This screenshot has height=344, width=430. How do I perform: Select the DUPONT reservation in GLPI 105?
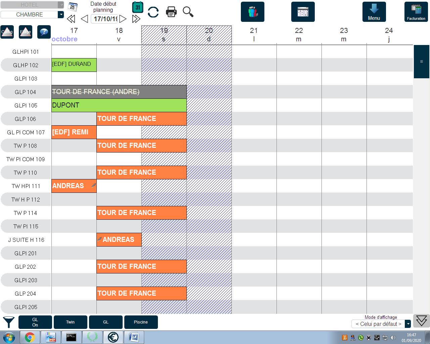119,105
